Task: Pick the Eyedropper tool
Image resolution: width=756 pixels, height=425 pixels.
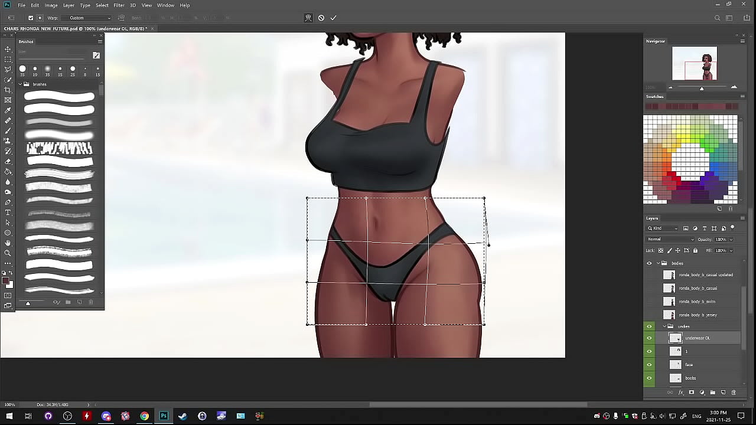Action: (8, 110)
